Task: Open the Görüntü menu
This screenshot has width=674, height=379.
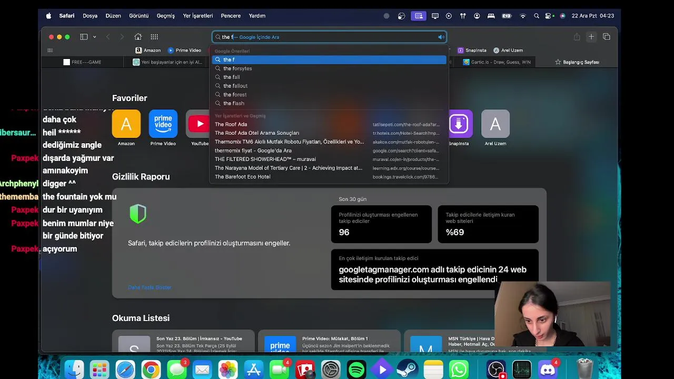Action: pos(139,16)
